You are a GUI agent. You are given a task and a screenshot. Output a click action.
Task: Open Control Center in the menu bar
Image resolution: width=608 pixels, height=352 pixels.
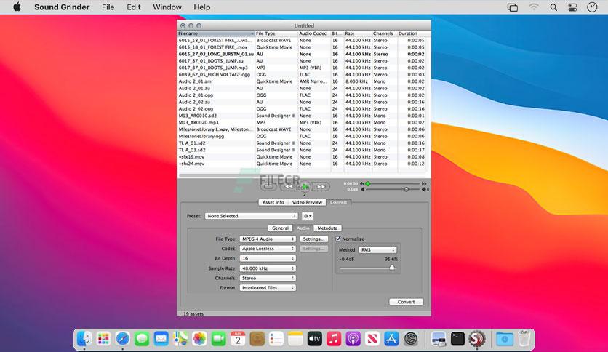[572, 7]
